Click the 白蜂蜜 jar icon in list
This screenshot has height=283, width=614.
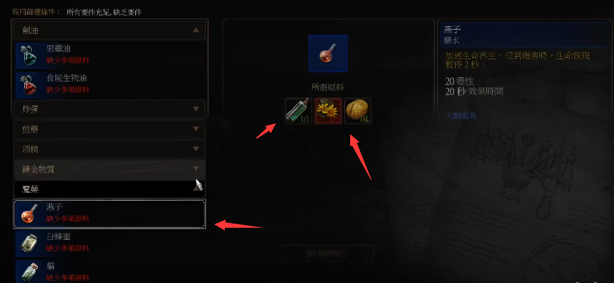click(28, 243)
